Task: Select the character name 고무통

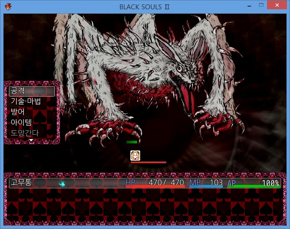Action: [x=21, y=183]
